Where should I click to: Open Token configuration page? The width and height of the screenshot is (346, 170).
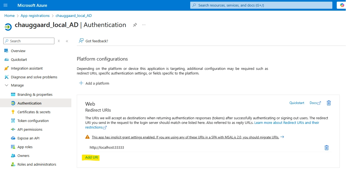[x=33, y=121]
